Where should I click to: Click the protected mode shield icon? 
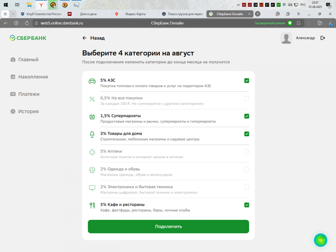click(290, 23)
